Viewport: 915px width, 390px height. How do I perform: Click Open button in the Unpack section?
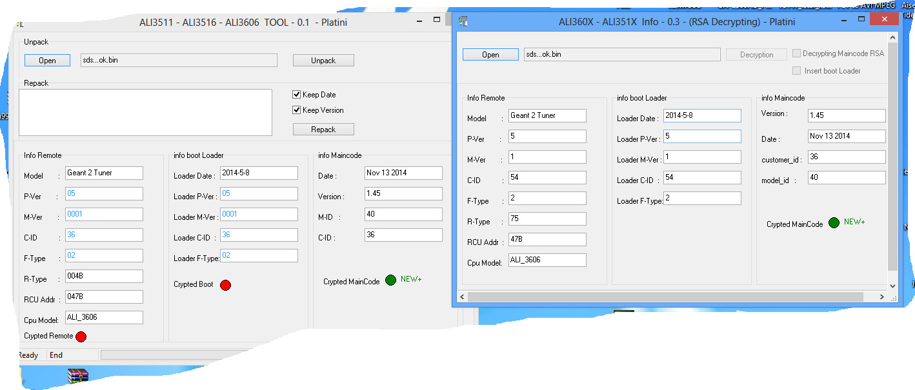tap(47, 60)
